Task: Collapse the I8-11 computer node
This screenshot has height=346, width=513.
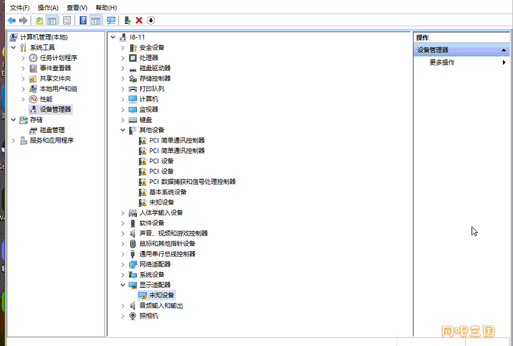Action: [x=113, y=37]
